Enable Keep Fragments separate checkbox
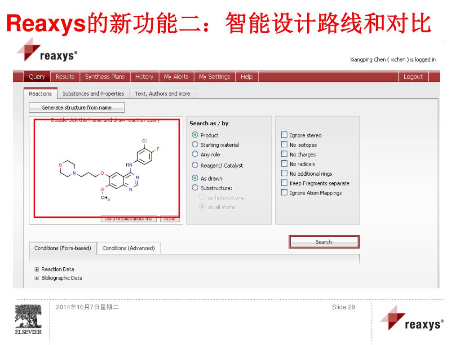The height and width of the screenshot is (345, 460). [284, 183]
